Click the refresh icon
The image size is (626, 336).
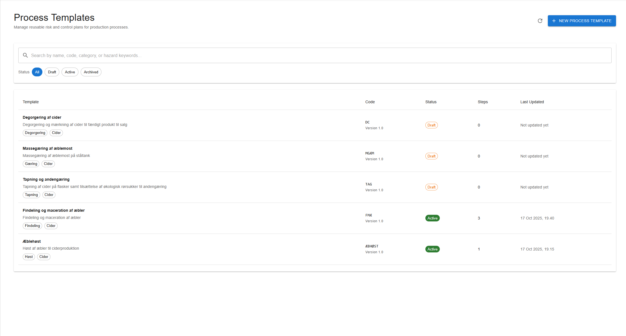coord(540,21)
